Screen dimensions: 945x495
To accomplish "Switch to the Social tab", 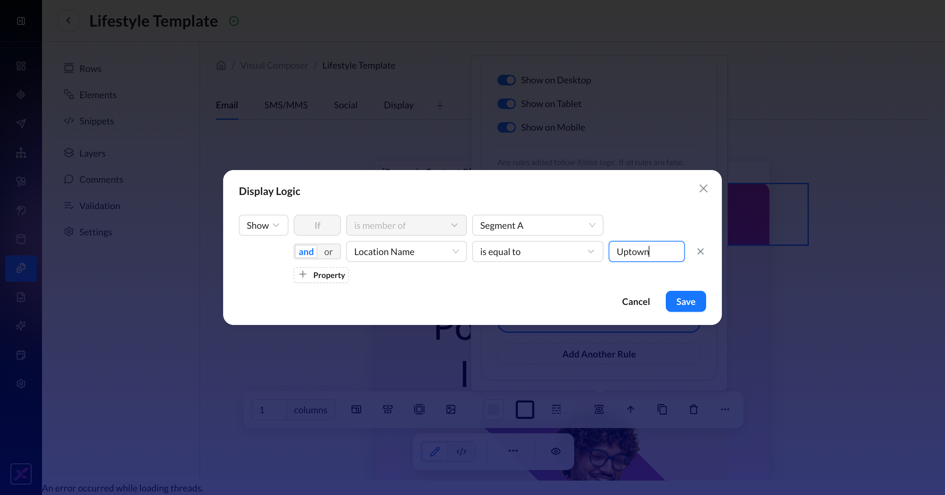I will point(346,105).
